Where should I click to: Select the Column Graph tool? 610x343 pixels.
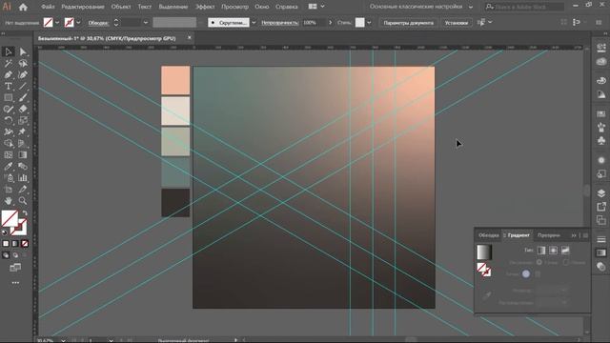pos(23,178)
